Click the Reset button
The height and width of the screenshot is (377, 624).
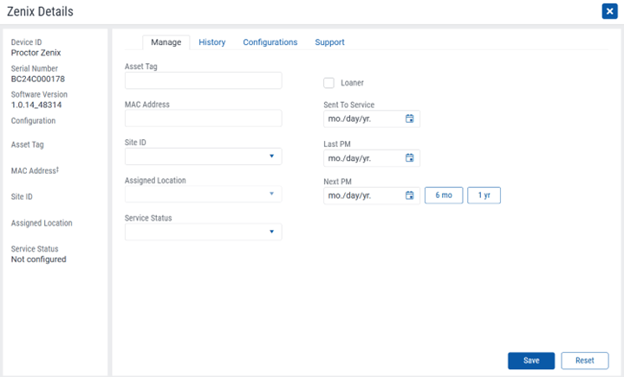(585, 361)
